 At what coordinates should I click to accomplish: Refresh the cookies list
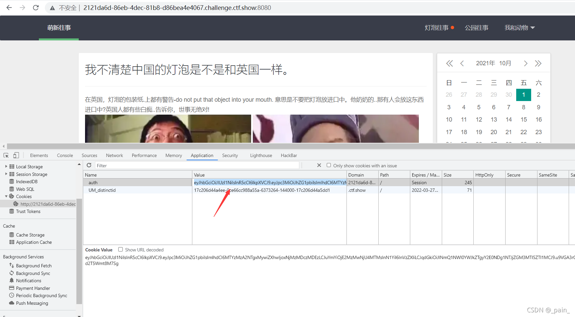tap(89, 165)
